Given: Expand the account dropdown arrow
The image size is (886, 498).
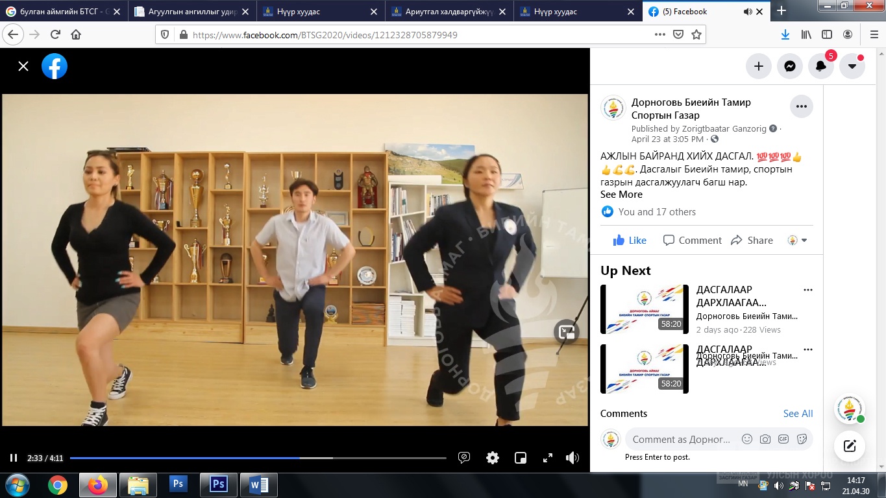Looking at the screenshot, I should 852,66.
